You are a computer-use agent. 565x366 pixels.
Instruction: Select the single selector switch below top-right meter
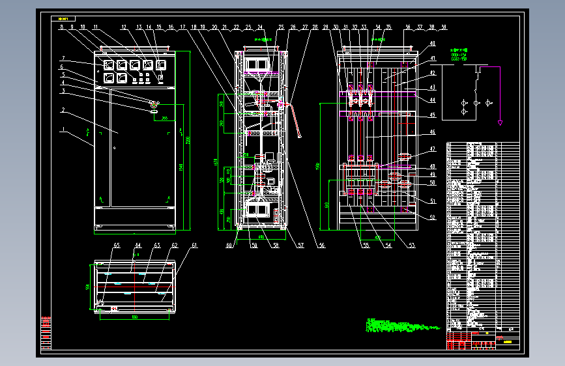(161, 77)
